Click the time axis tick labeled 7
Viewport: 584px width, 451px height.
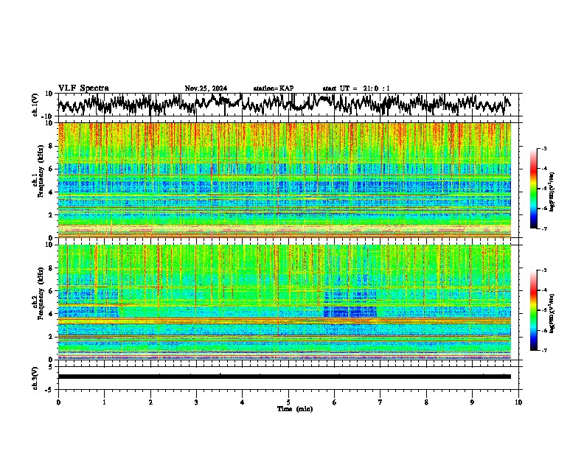tap(380, 402)
